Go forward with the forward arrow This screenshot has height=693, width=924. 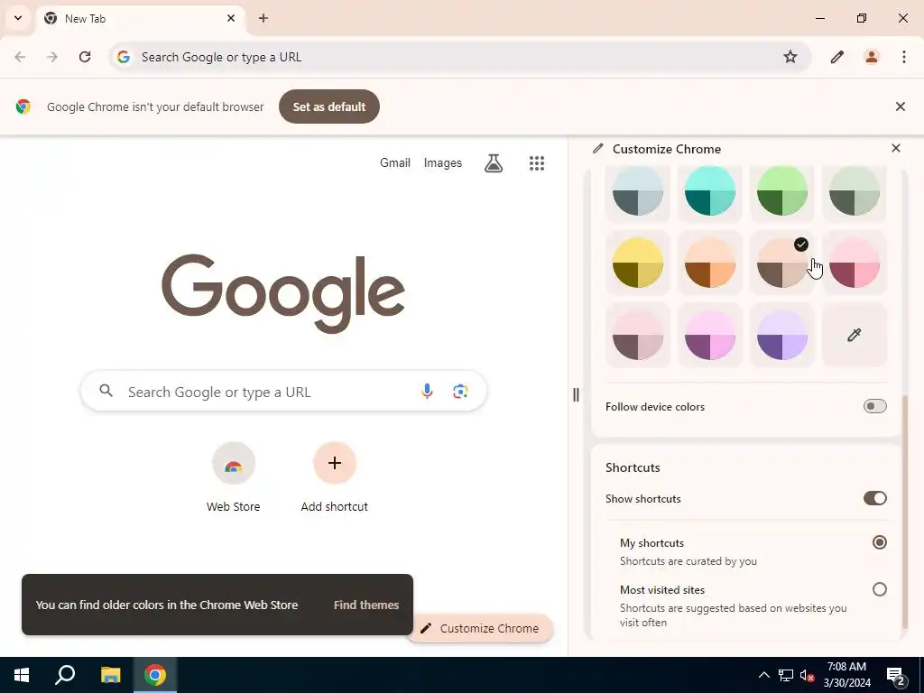52,57
